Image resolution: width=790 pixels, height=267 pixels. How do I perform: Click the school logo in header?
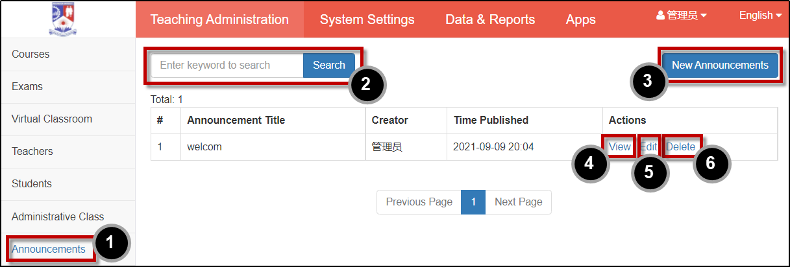click(68, 19)
